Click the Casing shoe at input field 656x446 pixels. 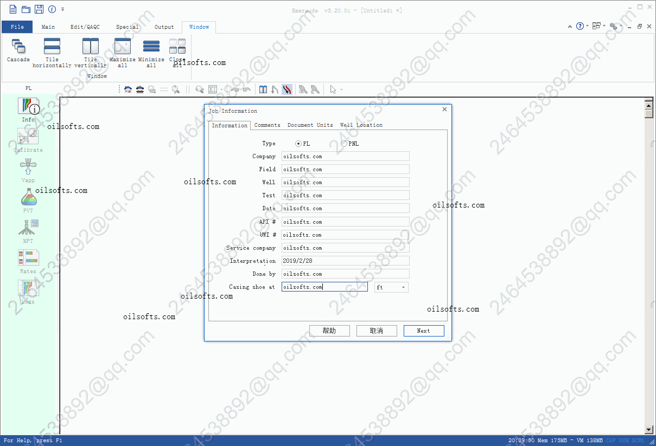pyautogui.click(x=324, y=287)
